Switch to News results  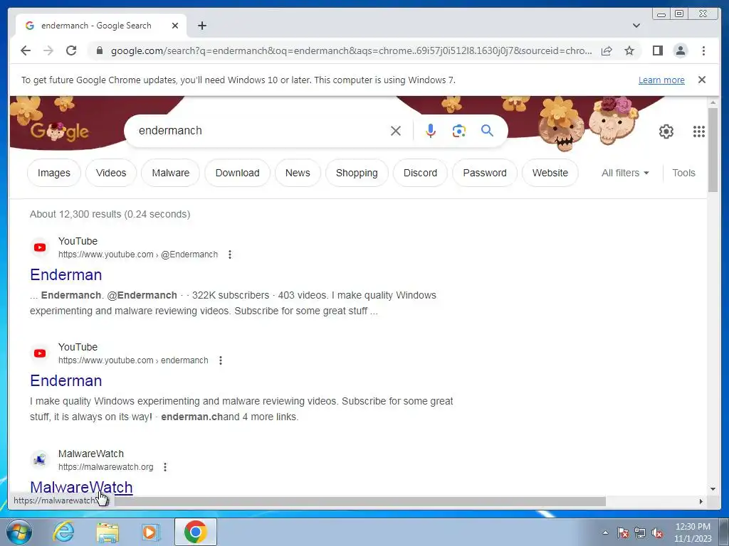point(298,173)
